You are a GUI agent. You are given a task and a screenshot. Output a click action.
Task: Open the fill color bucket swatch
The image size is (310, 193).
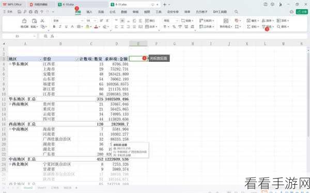87,27
